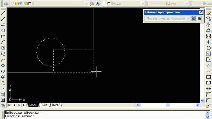The image size is (212, 119).
Task: Go to next layout tab arrow
Action: point(19,105)
